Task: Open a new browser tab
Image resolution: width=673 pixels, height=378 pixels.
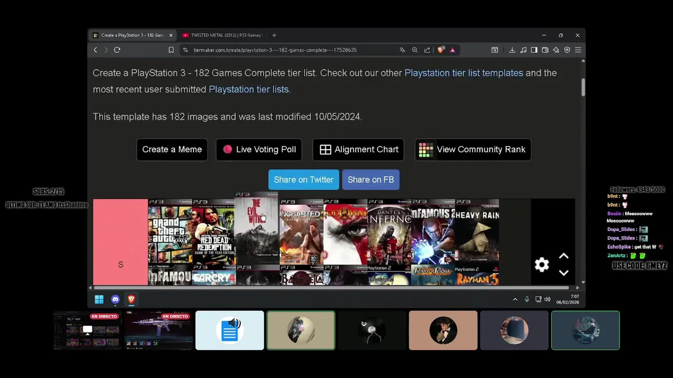Action: 274,35
